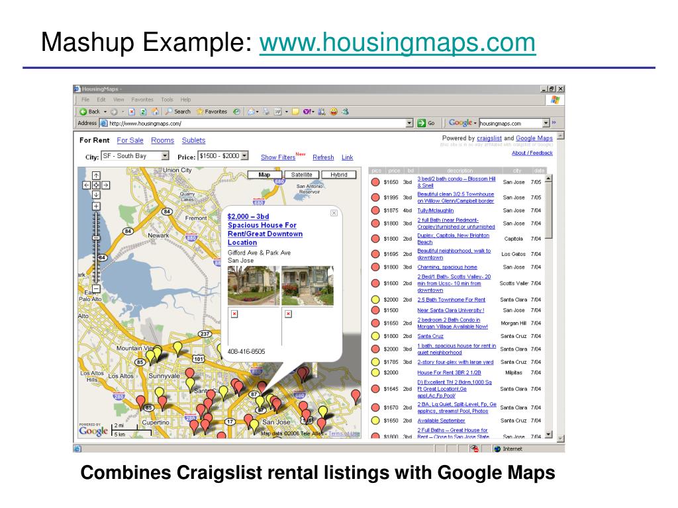This screenshot has height=508, width=678.
Task: Click red marker beside Tully/Mclaughlin listing
Action: click(375, 210)
